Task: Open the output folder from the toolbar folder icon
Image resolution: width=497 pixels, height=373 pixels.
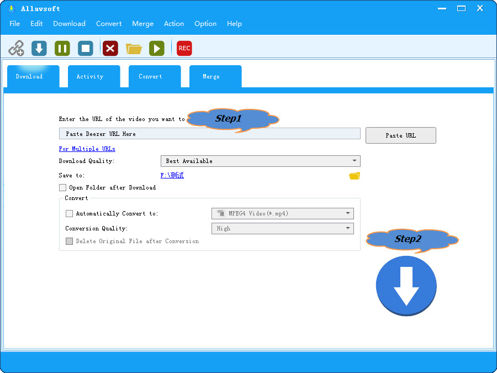Action: tap(134, 49)
